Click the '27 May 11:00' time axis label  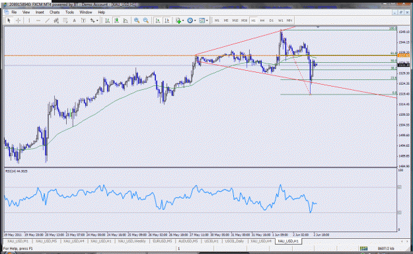pos(200,234)
